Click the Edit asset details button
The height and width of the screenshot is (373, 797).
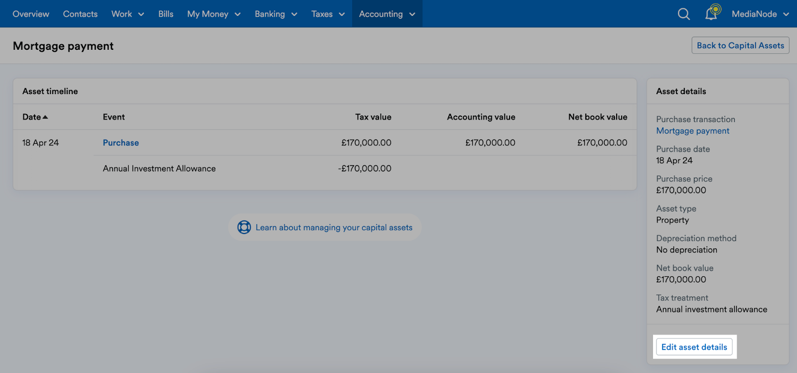tap(694, 347)
